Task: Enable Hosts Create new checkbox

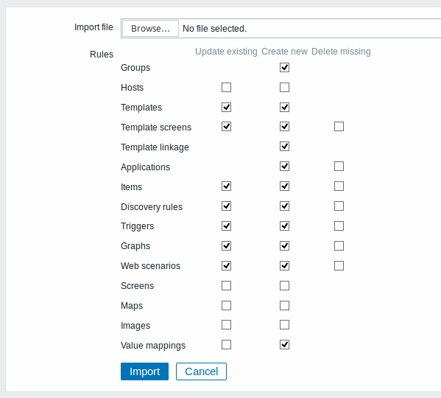Action: pos(284,87)
